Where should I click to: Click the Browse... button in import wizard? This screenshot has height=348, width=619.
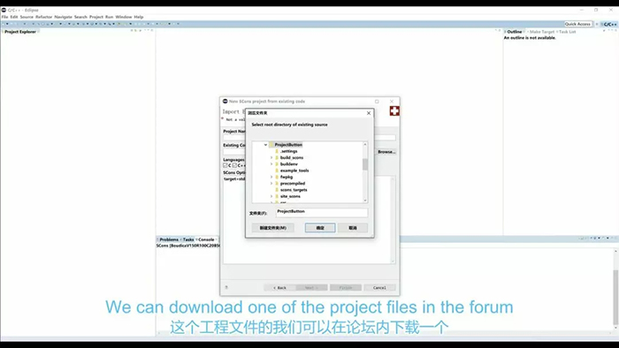tap(386, 152)
